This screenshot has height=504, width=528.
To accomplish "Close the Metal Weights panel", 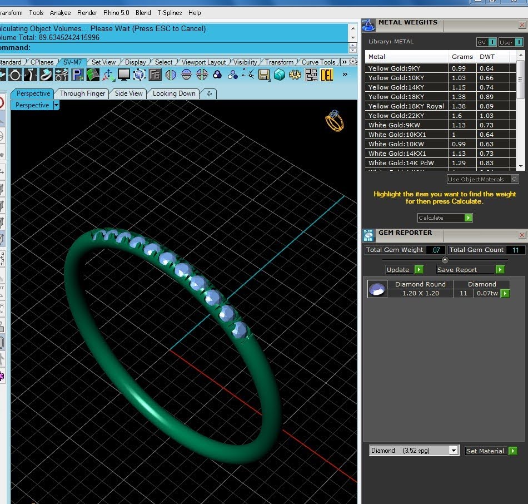I will coord(522,24).
